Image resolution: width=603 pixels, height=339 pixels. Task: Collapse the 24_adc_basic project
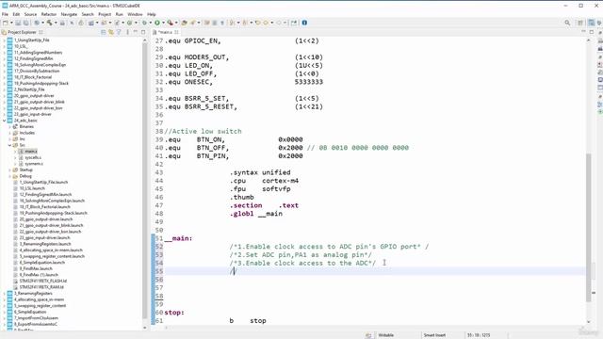4,121
